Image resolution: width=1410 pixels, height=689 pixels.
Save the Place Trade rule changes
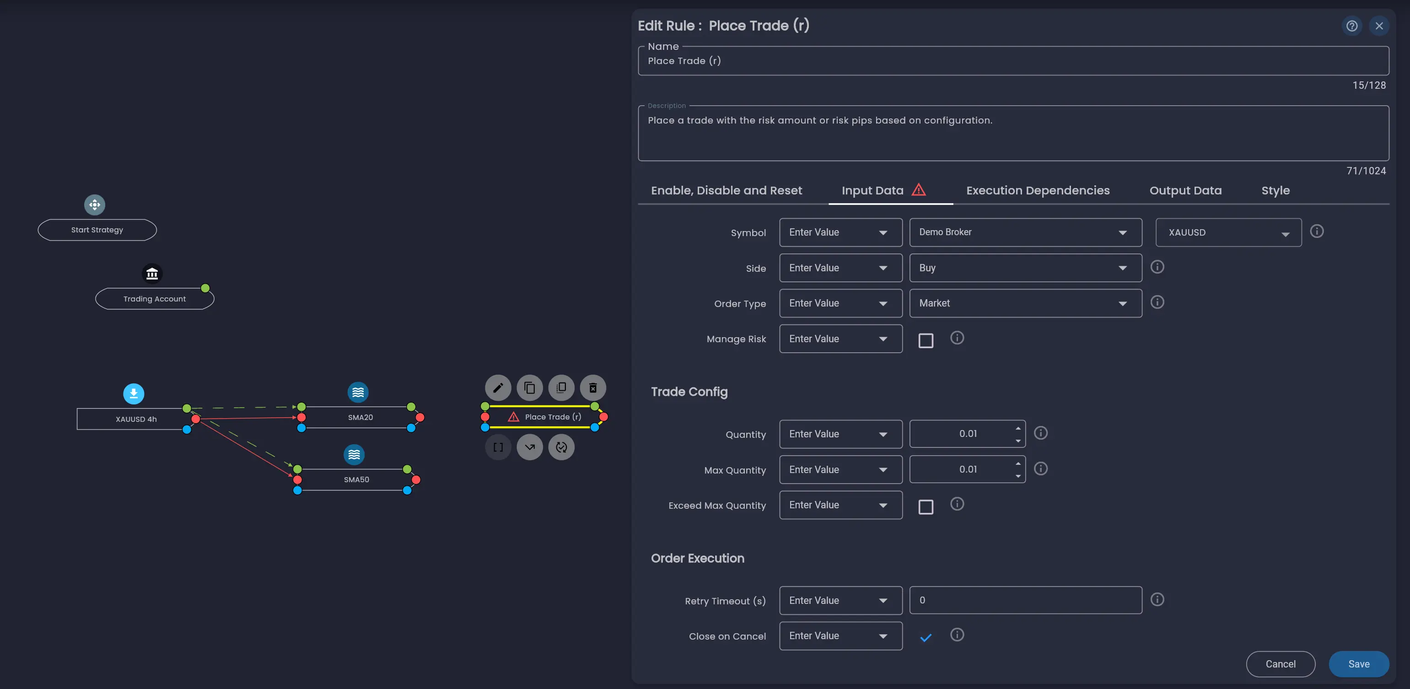(x=1359, y=664)
